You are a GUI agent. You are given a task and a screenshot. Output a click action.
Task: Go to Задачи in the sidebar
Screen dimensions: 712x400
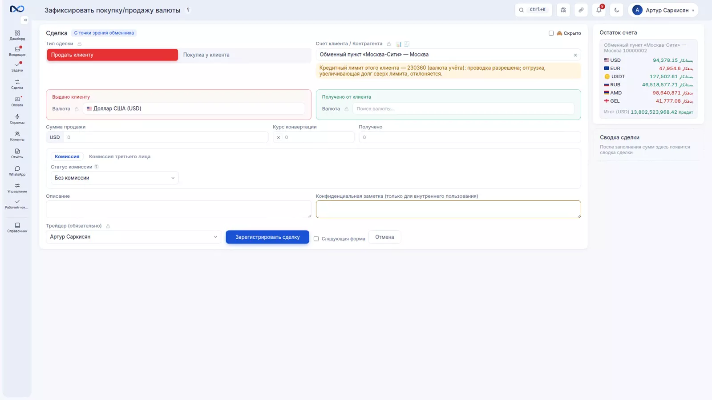[x=17, y=67]
